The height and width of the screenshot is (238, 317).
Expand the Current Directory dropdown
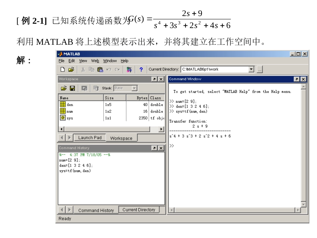coord(251,69)
